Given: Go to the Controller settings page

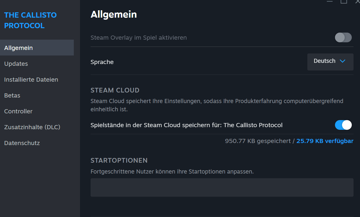Looking at the screenshot, I should [x=18, y=111].
